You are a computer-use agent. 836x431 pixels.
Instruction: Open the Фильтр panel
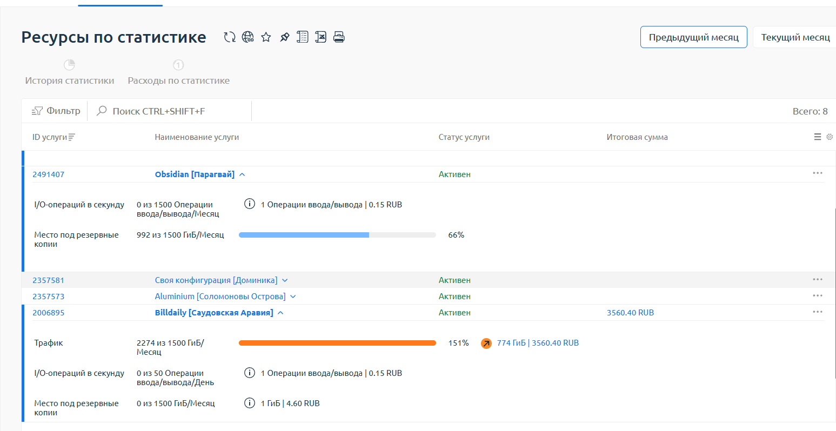pyautogui.click(x=56, y=111)
